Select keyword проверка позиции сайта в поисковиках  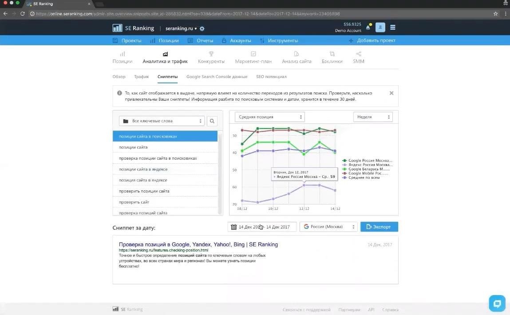click(165, 158)
